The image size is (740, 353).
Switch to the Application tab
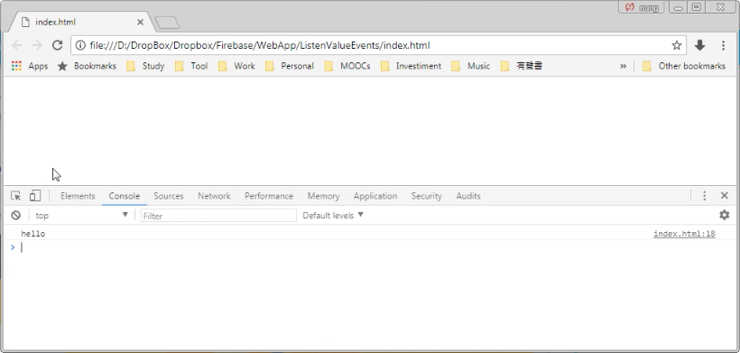[375, 196]
